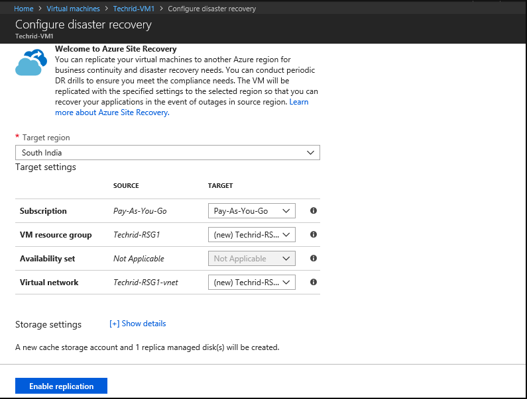527x399 pixels.
Task: Click the Target region field label
Action: [x=46, y=138]
